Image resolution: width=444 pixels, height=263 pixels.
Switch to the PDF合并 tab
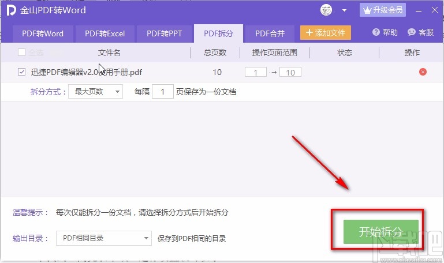tap(270, 33)
